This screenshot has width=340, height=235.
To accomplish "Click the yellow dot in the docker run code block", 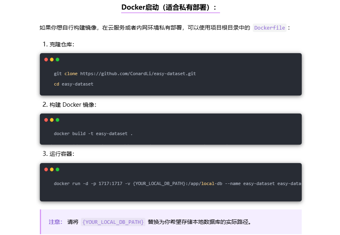I will pyautogui.click(x=52, y=169).
